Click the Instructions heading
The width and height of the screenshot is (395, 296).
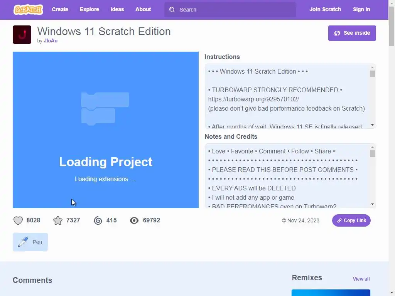tap(222, 57)
